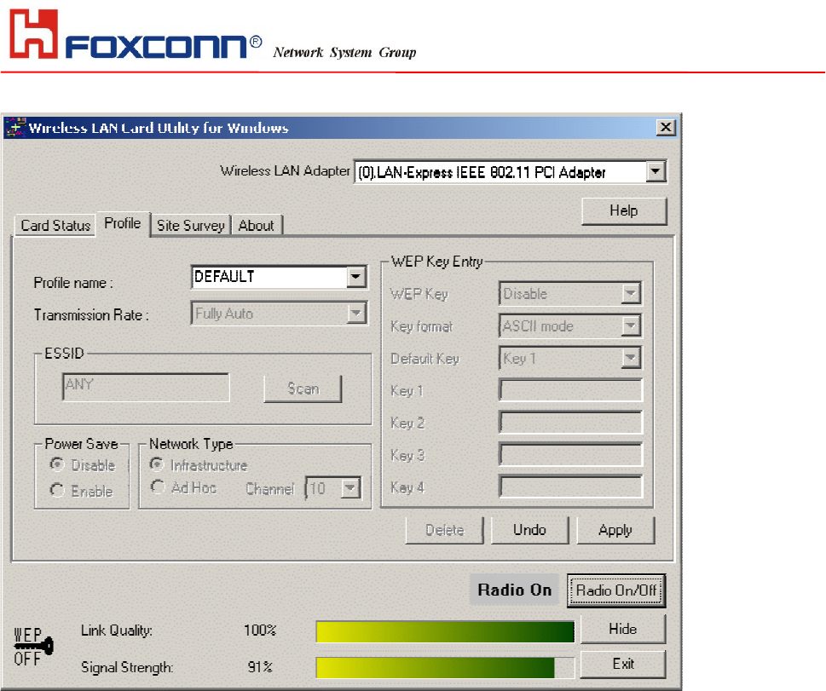Click the Key 2 input field
This screenshot has height=691, width=826.
(570, 423)
